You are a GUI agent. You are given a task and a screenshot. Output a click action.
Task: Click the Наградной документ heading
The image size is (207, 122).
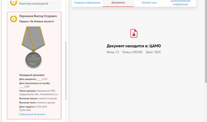click(32, 75)
